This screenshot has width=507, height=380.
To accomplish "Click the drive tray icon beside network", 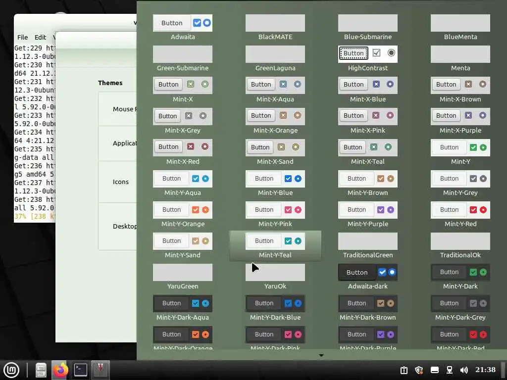I will pyautogui.click(x=435, y=370).
